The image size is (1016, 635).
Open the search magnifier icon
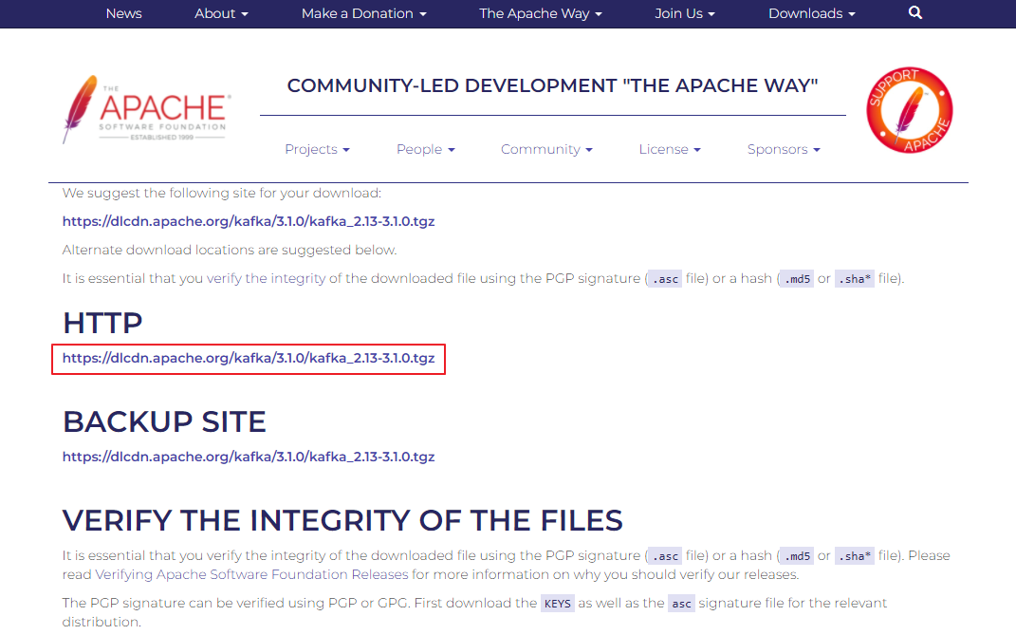tap(914, 13)
